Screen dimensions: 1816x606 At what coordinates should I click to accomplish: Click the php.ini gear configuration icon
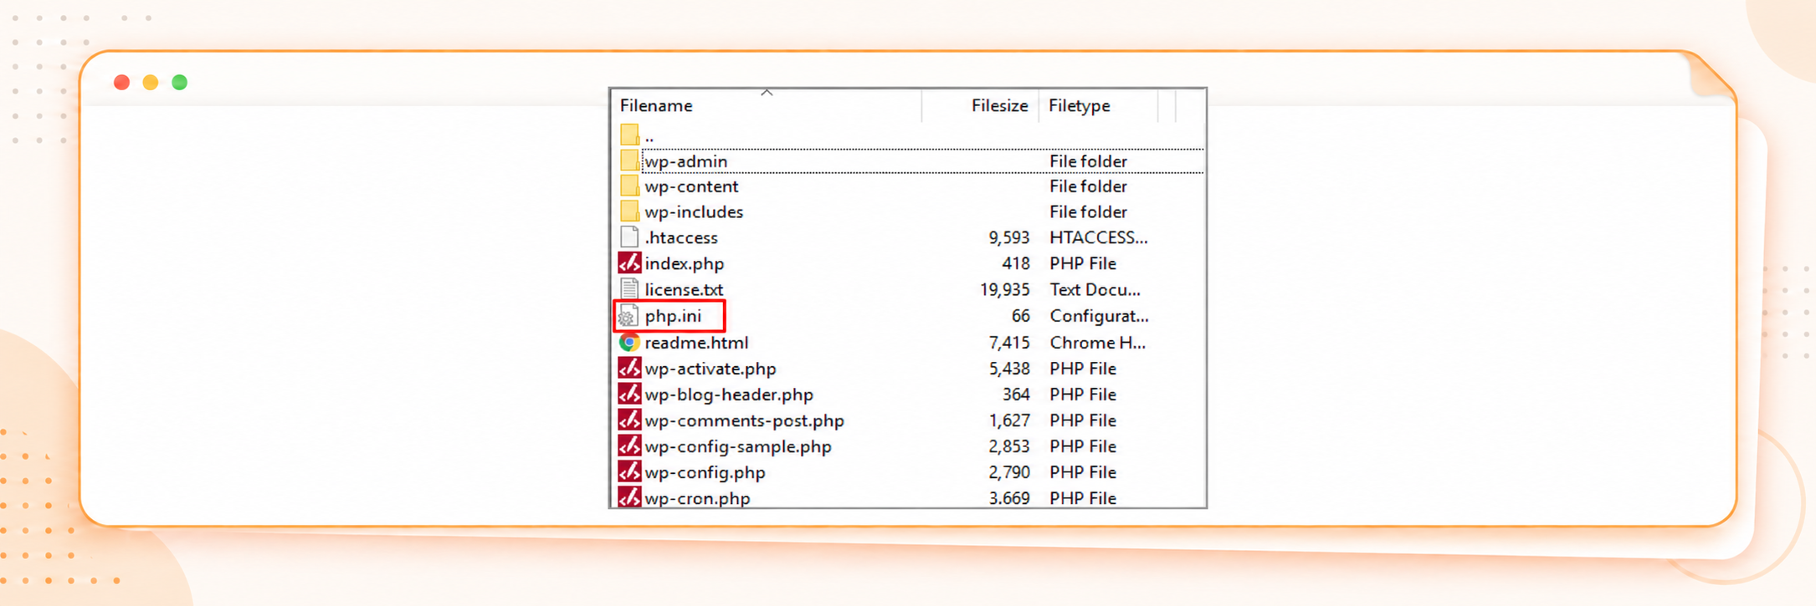pyautogui.click(x=628, y=317)
